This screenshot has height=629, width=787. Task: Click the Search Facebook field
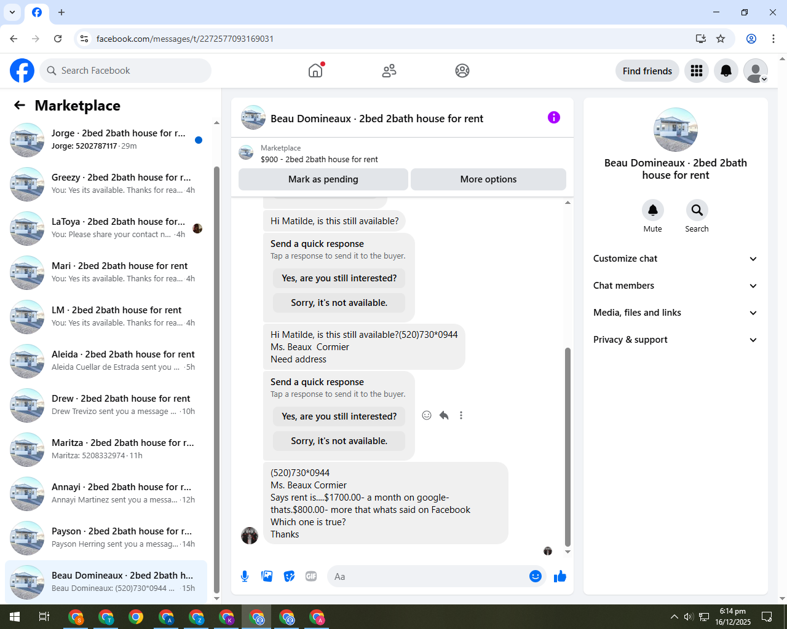(x=125, y=71)
